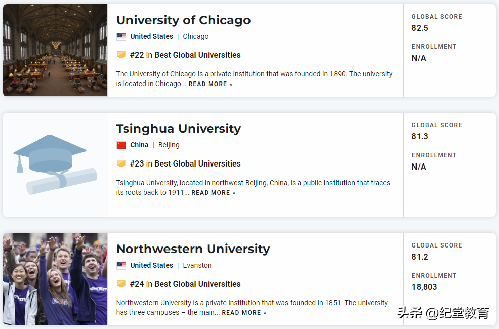
Task: Click the United States flag under Northwestern University
Action: 121,265
